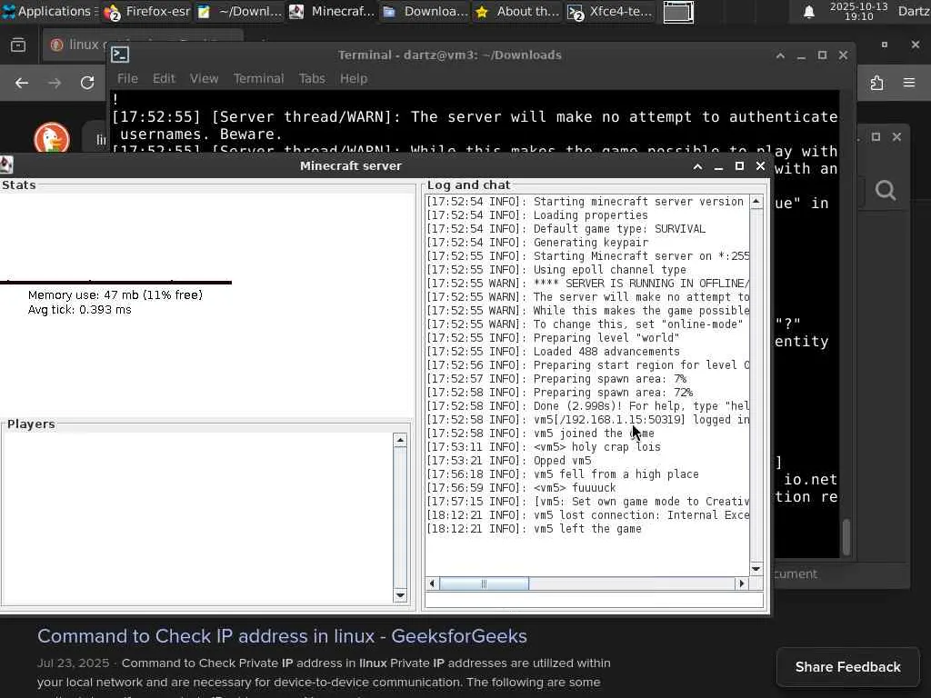Close the Minecraft server window
The image size is (931, 698).
pyautogui.click(x=760, y=166)
